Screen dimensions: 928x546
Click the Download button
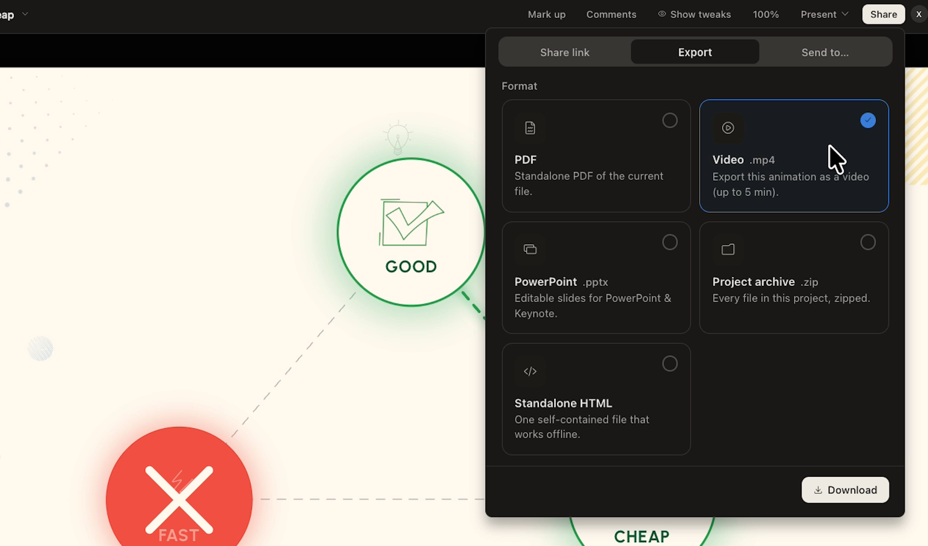(x=845, y=490)
